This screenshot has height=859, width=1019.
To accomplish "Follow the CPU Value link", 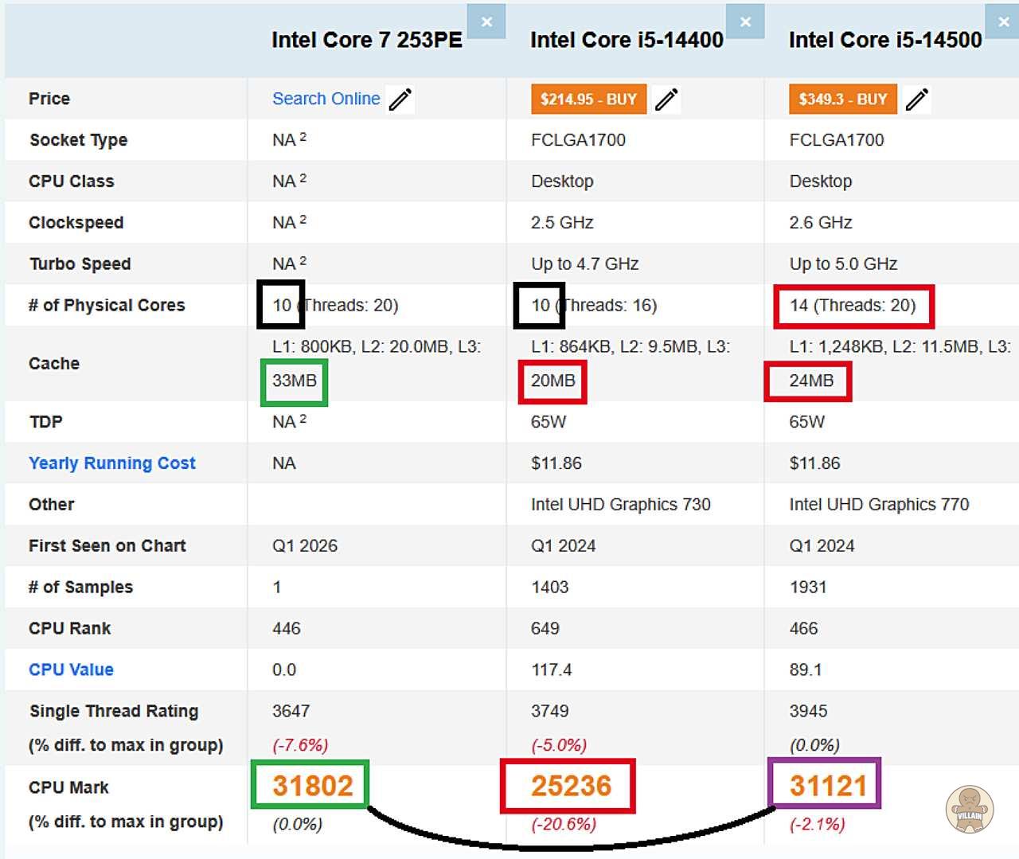I will tap(71, 670).
